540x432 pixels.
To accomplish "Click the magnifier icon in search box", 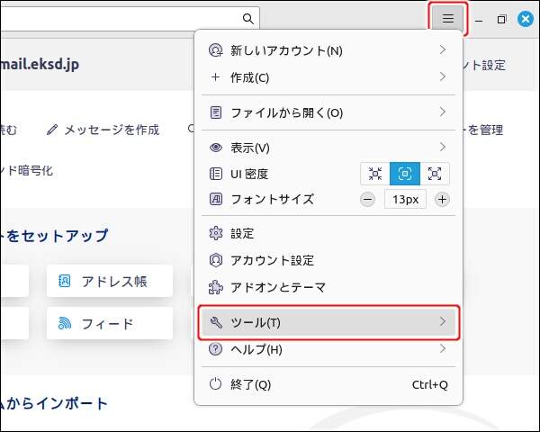I will click(248, 19).
